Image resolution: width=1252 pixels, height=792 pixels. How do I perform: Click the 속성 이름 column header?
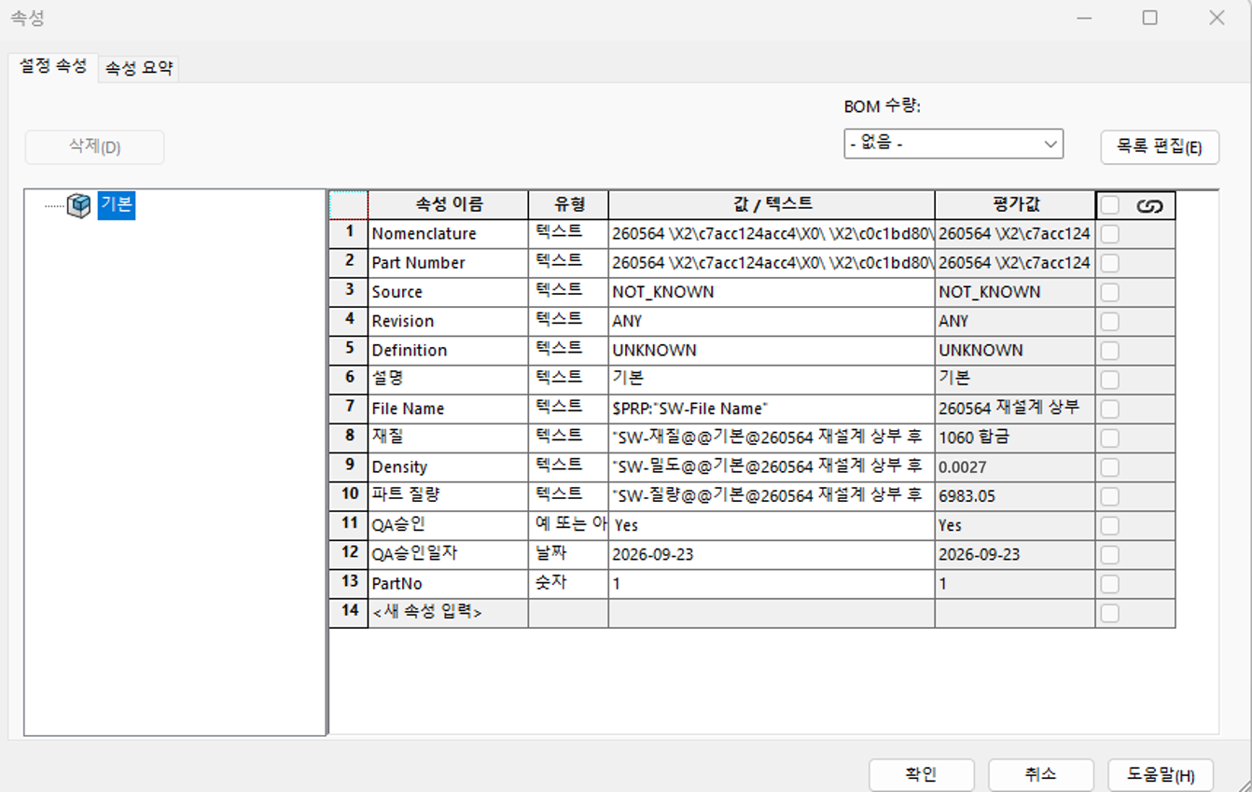pyautogui.click(x=448, y=204)
